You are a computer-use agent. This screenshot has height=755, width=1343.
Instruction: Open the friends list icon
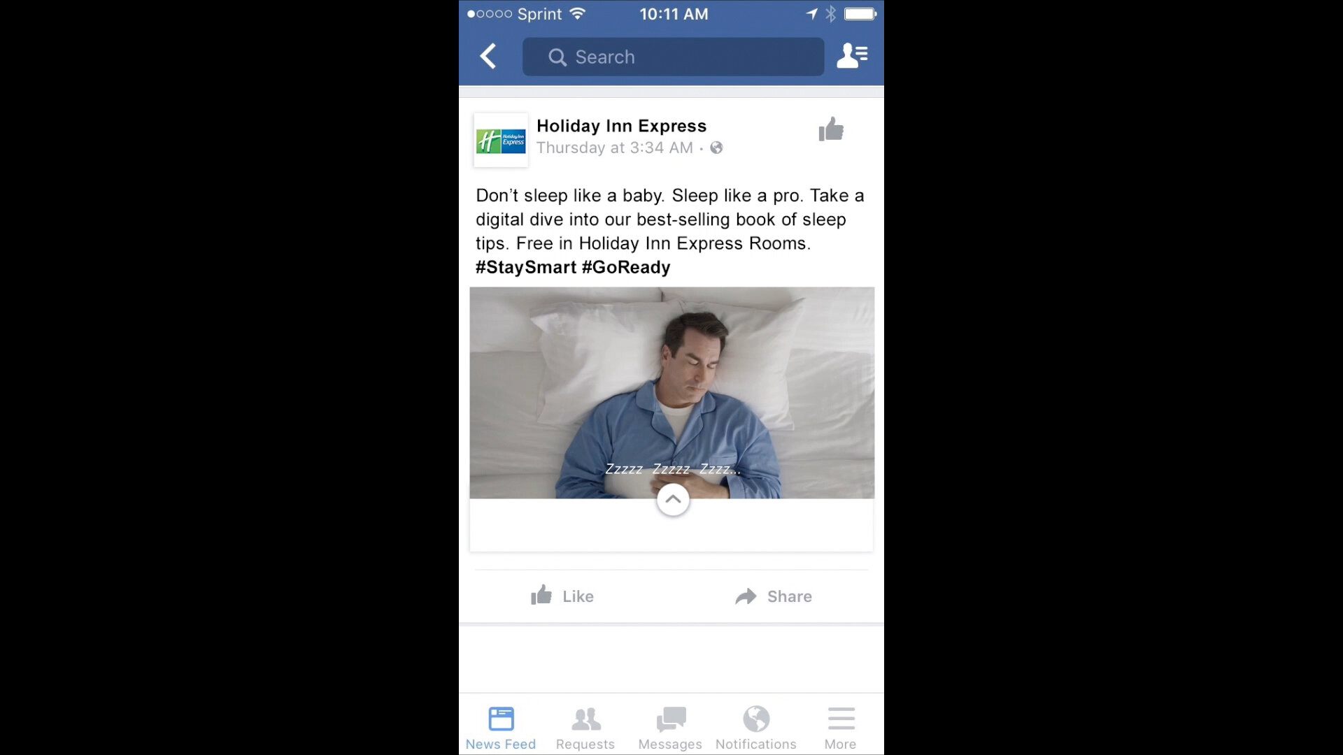point(852,56)
